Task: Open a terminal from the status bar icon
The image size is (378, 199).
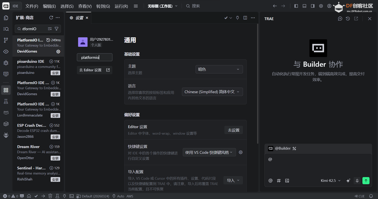Action: [x=71, y=196]
